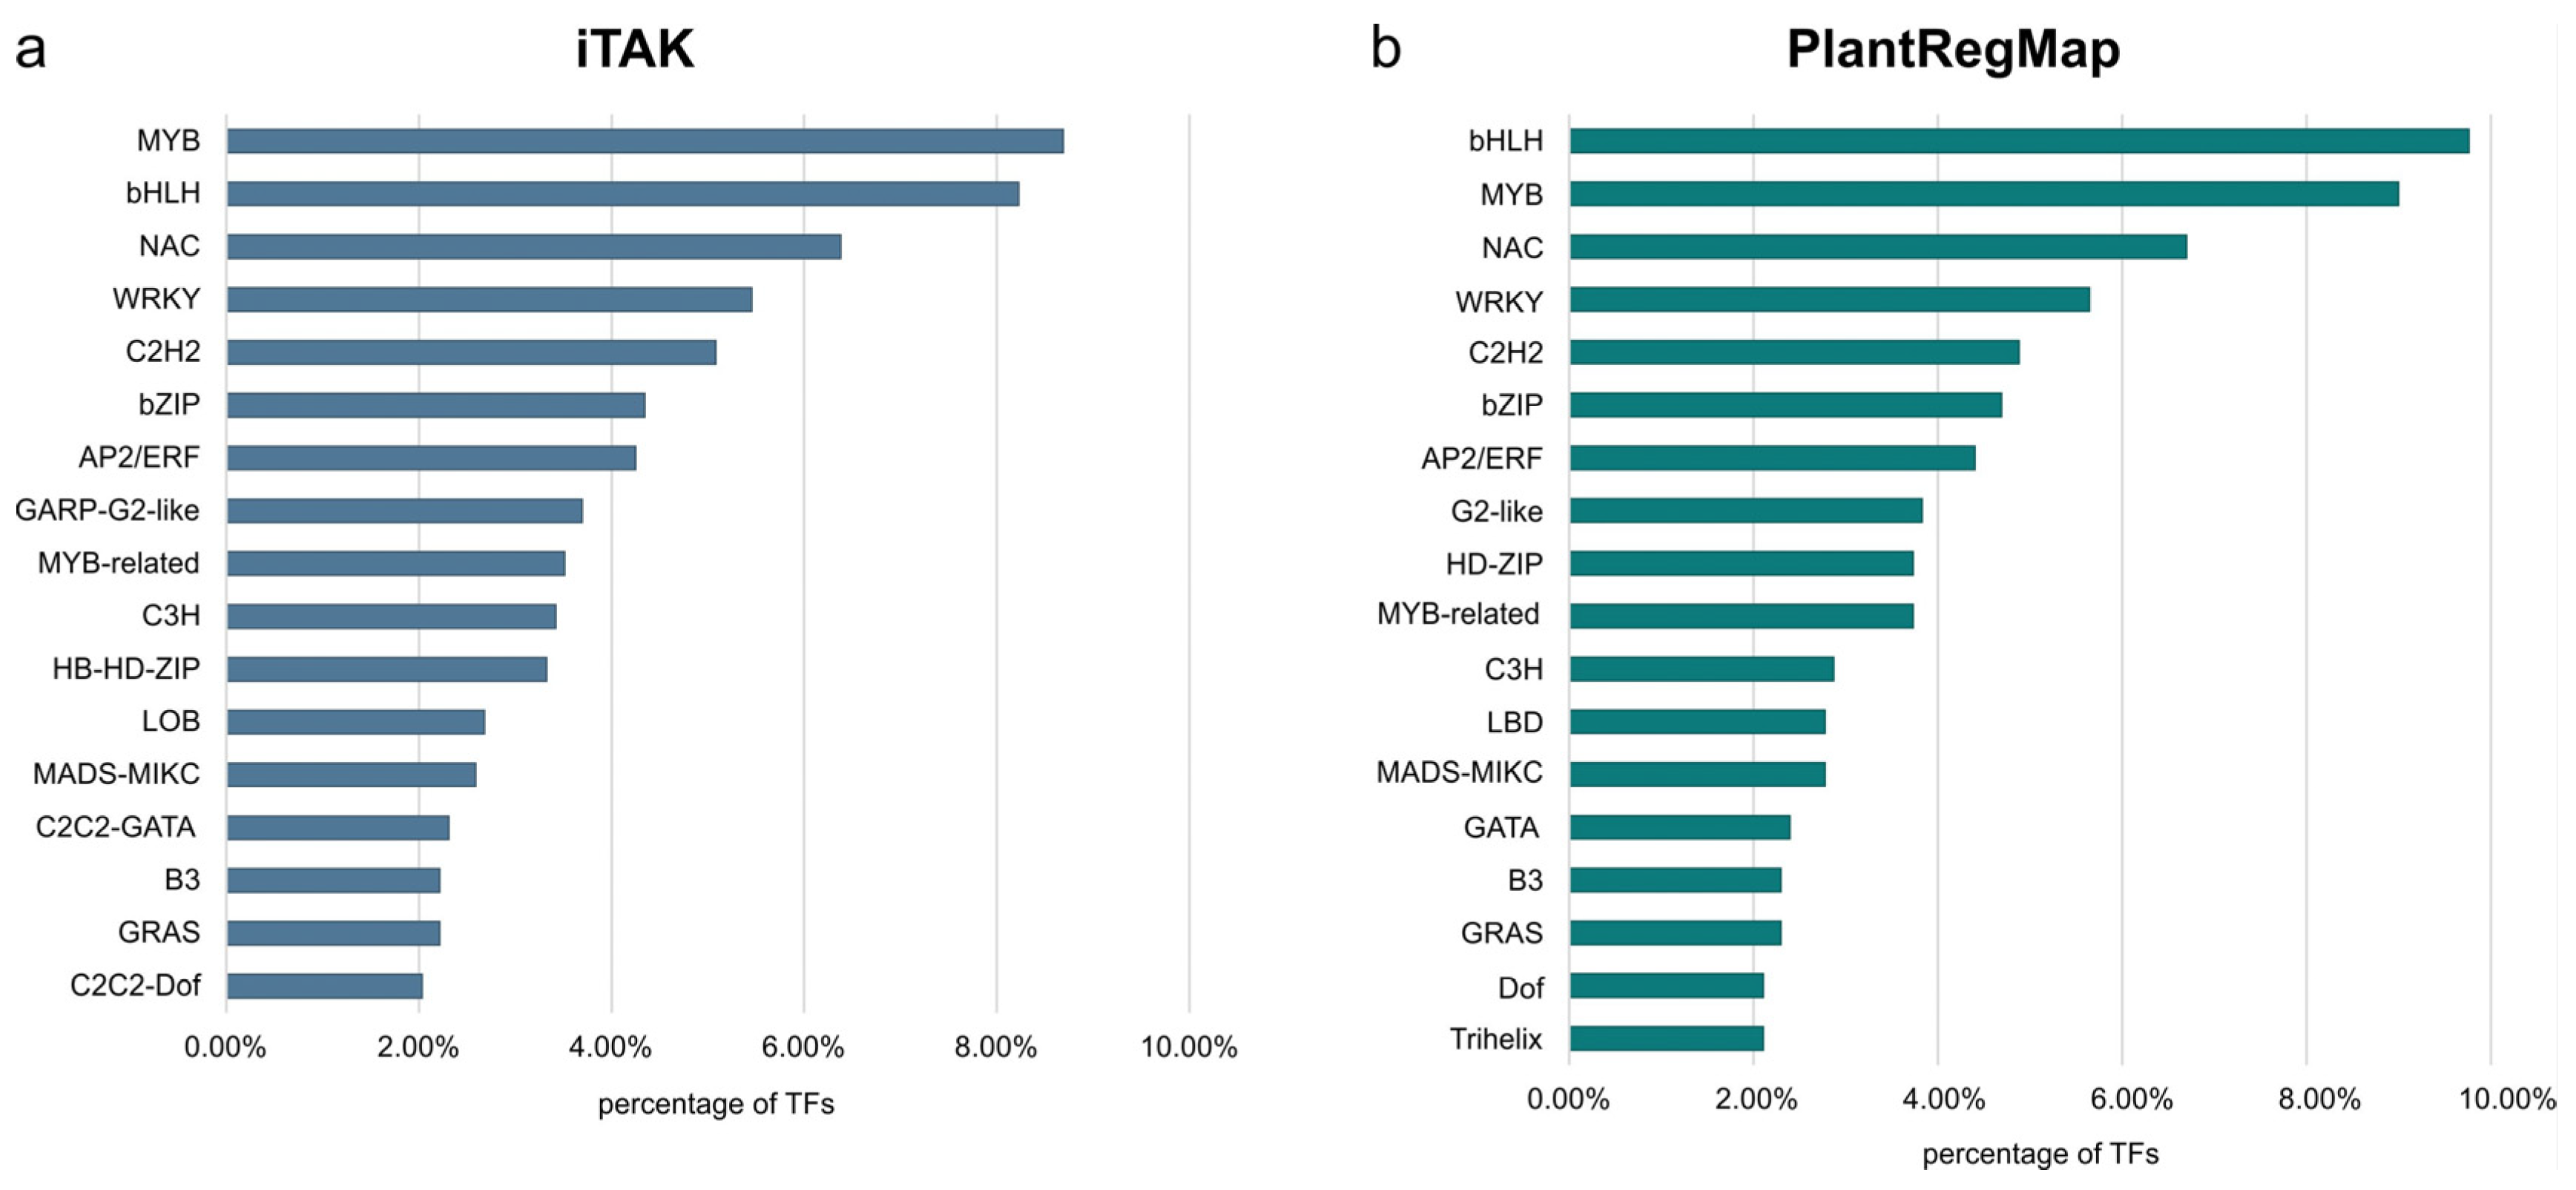This screenshot has width=2576, height=1190.
Task: Click the teal NAC bar in PlantRegMap
Action: [1877, 247]
